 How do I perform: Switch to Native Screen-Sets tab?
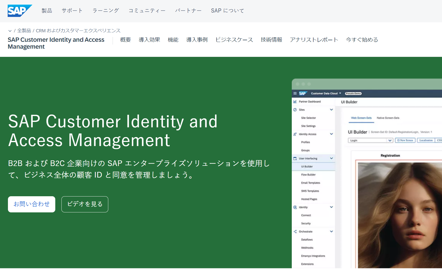click(388, 118)
